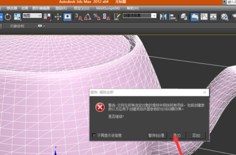The width and height of the screenshot is (236, 155).
Task: Click the Edit Named Selection Sets icon
Action: (x=117, y=17)
